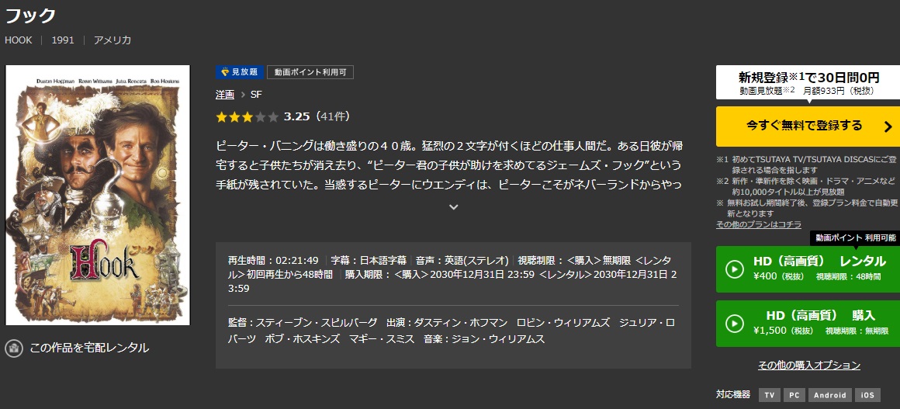This screenshot has width=900, height=409.
Task: Click the iOS device badge
Action: (x=867, y=394)
